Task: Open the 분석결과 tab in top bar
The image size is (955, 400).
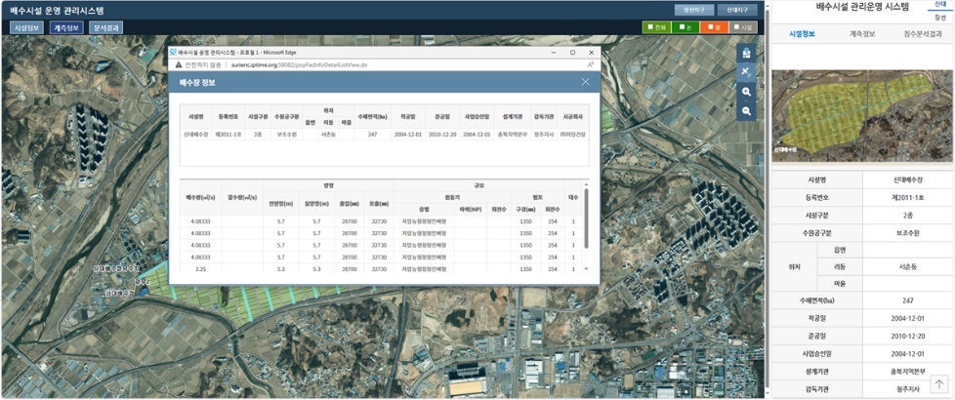Action: [106, 27]
